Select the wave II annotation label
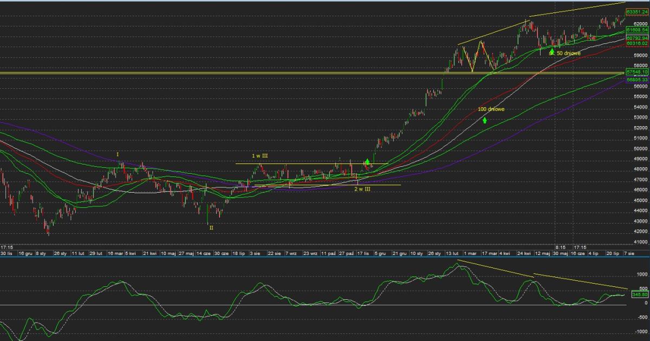 [x=211, y=228]
